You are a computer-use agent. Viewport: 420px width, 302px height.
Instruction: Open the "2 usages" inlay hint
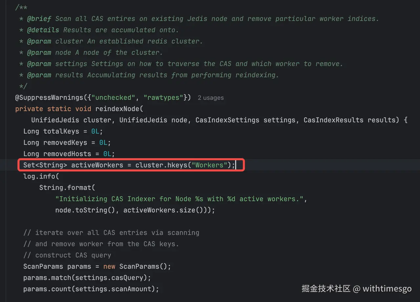pos(211,98)
